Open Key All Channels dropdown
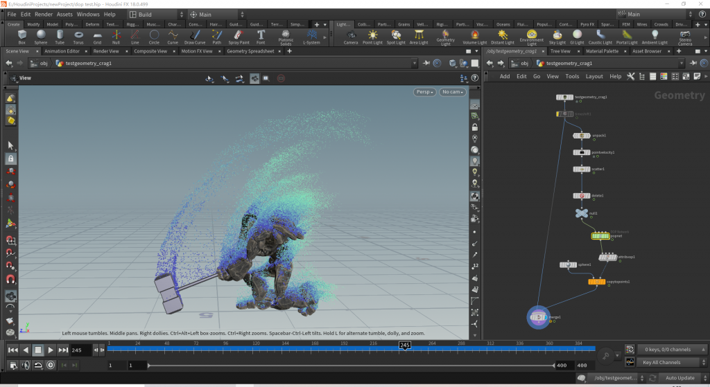This screenshot has height=387, width=710. 672,362
